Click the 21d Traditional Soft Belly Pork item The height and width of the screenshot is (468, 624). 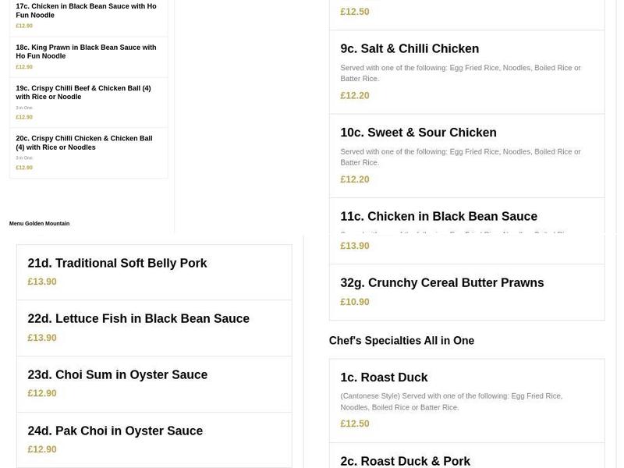[117, 263]
